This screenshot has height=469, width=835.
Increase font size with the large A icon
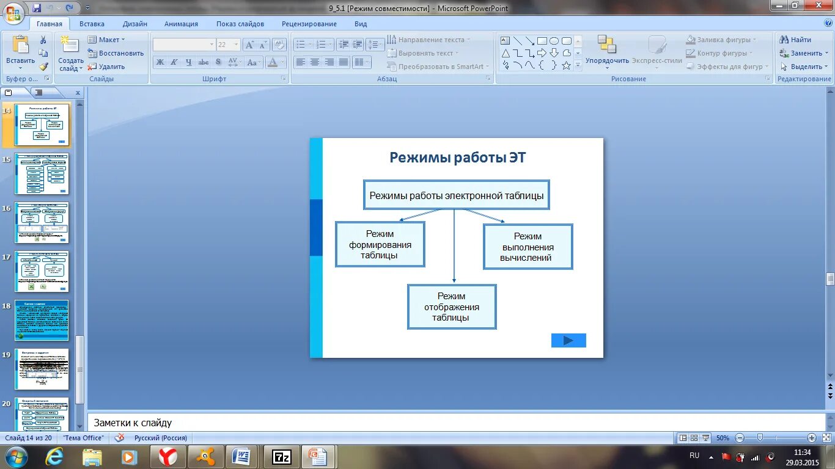[249, 45]
